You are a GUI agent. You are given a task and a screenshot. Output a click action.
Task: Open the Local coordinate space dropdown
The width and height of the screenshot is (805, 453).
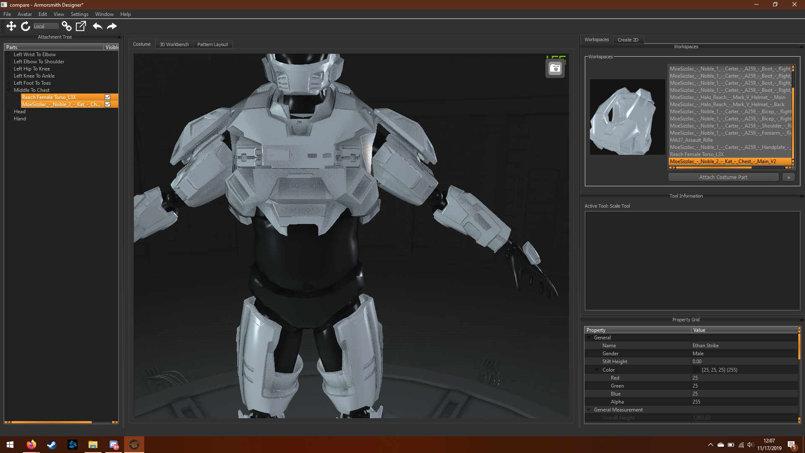click(x=46, y=26)
